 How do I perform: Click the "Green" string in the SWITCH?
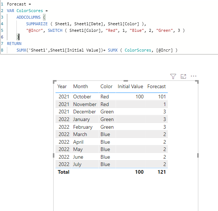pyautogui.click(x=164, y=30)
